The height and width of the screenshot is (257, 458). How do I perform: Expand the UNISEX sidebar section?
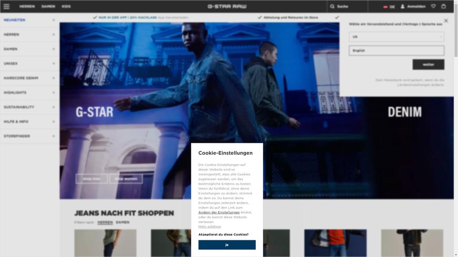point(53,63)
